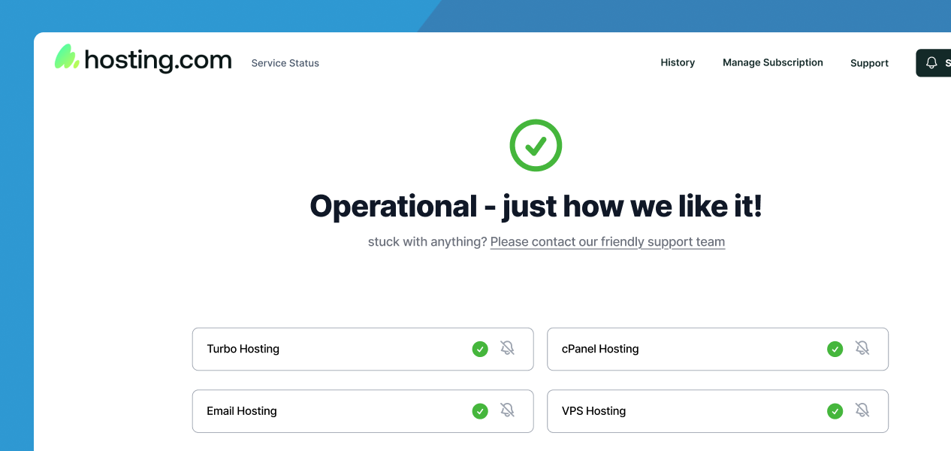951x451 pixels.
Task: Click the bell icon inside the Subscribe button
Action: tap(931, 63)
